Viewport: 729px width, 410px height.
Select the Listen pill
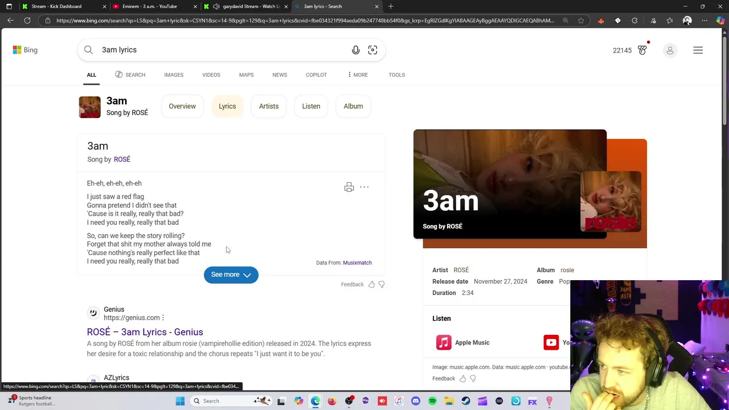(x=311, y=106)
